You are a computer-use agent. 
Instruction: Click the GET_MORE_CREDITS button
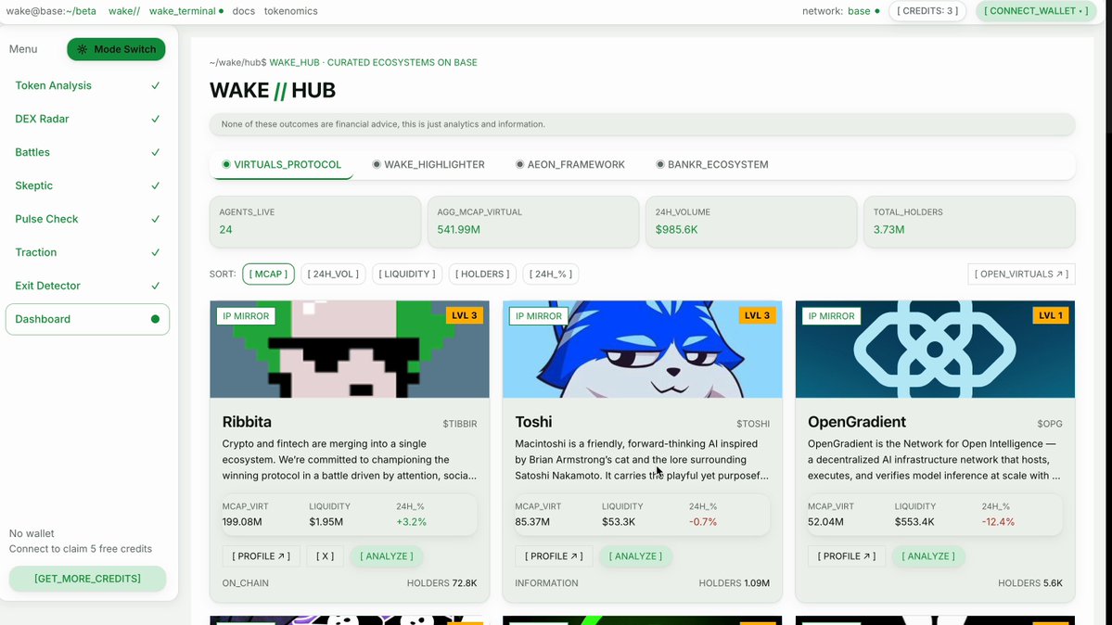87,579
